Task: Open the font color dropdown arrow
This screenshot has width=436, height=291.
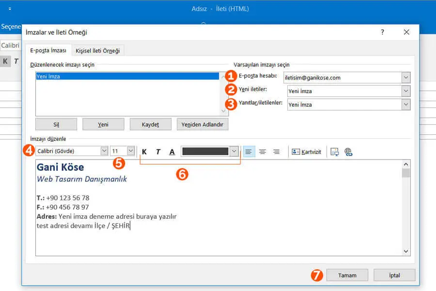Action: [x=234, y=151]
